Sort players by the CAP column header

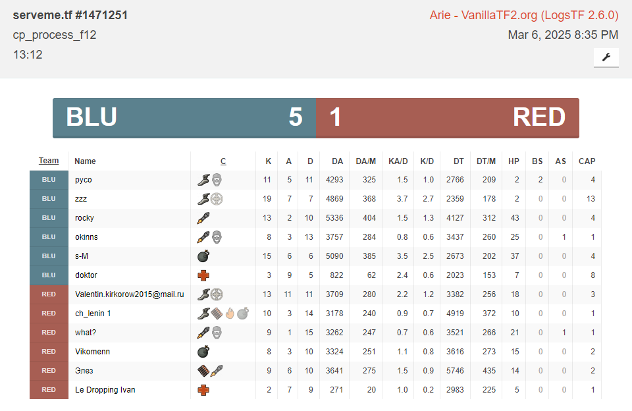[587, 161]
